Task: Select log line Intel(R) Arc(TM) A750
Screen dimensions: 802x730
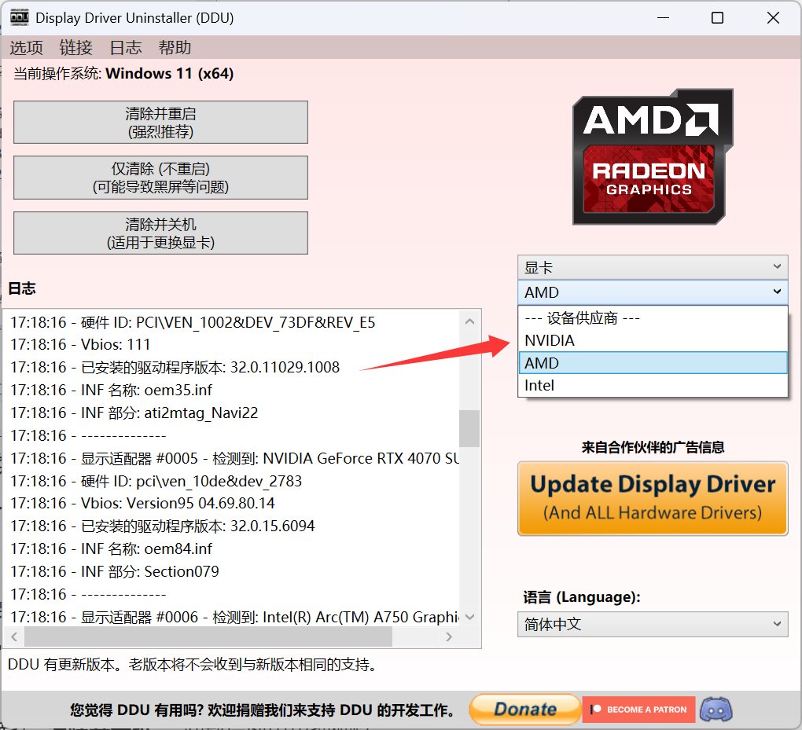Action: [234, 617]
